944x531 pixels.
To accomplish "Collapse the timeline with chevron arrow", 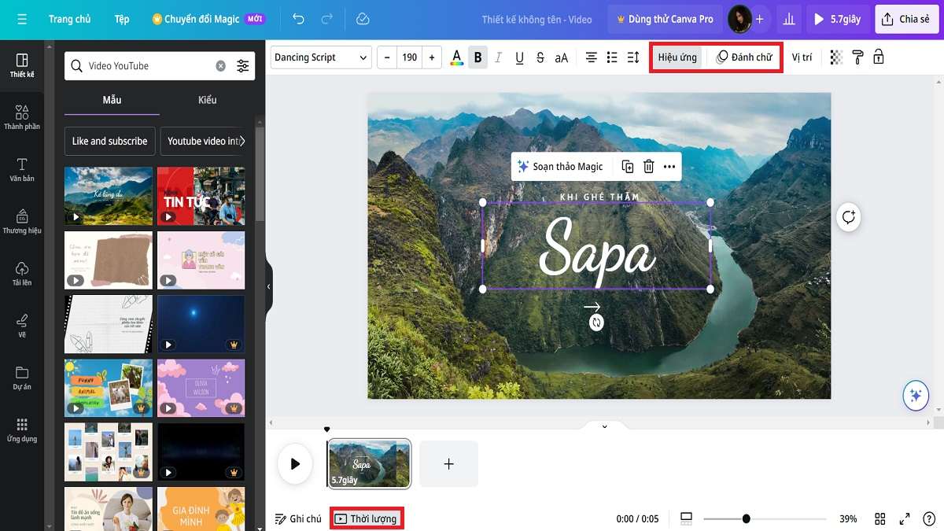I will (604, 426).
